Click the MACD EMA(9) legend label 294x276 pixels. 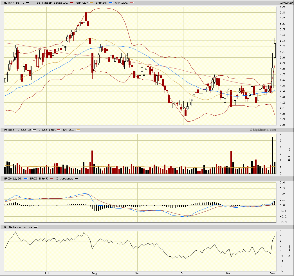[x=39, y=179]
